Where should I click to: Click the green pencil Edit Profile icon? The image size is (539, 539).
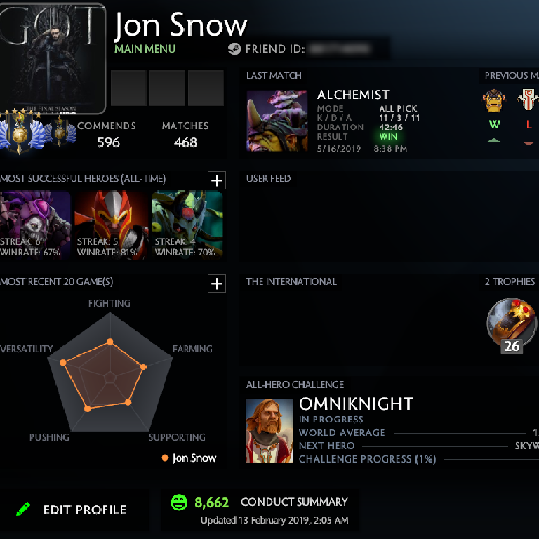(23, 509)
